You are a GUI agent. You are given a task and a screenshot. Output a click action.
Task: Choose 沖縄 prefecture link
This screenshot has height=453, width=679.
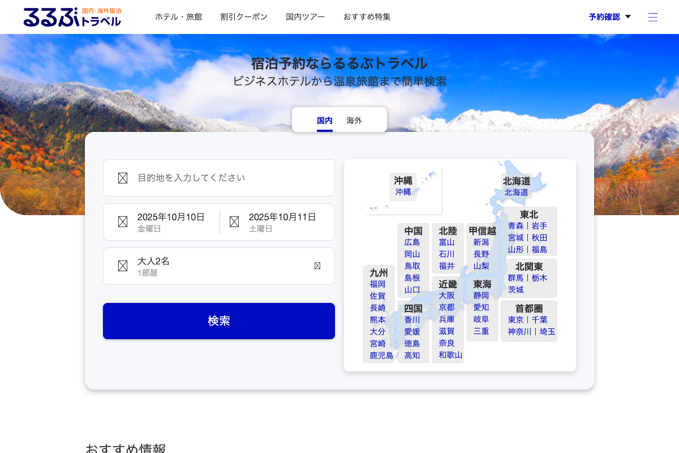(403, 192)
